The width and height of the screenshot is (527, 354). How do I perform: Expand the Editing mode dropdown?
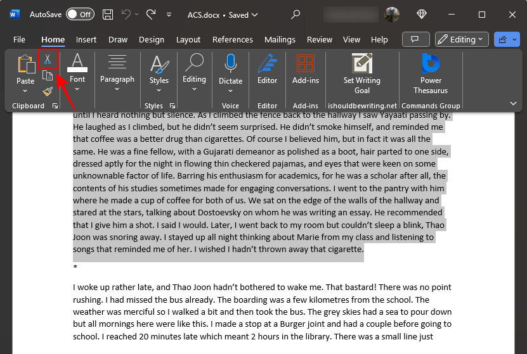[x=462, y=39]
